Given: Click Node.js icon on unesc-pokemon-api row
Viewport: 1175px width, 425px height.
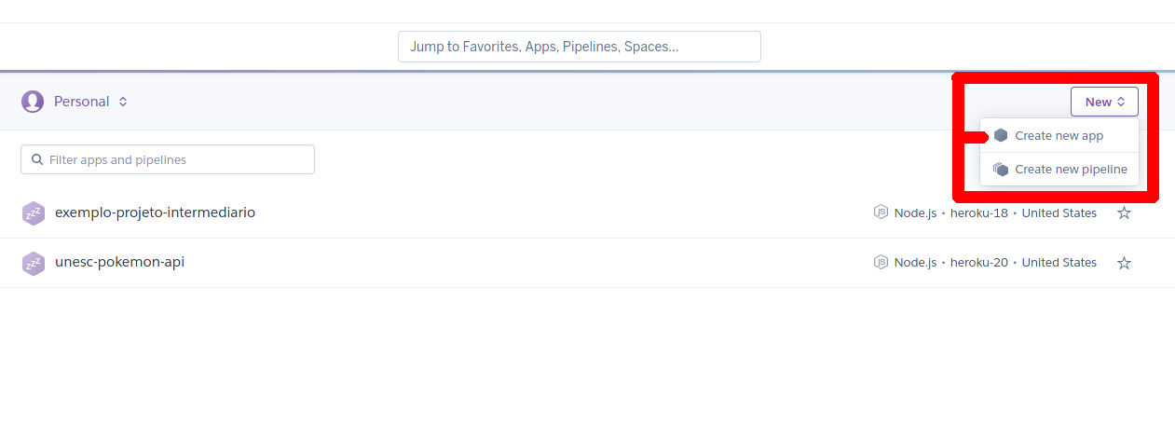Looking at the screenshot, I should pos(881,262).
